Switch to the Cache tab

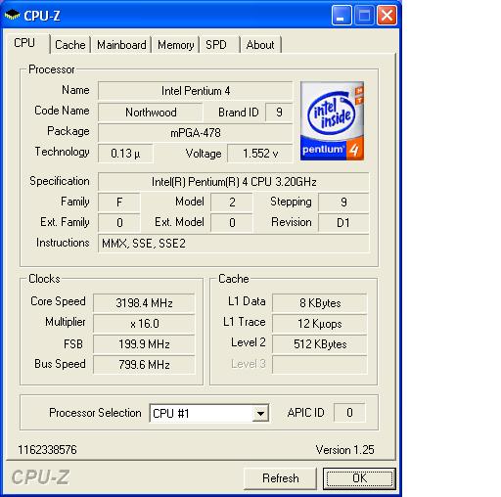pyautogui.click(x=70, y=45)
